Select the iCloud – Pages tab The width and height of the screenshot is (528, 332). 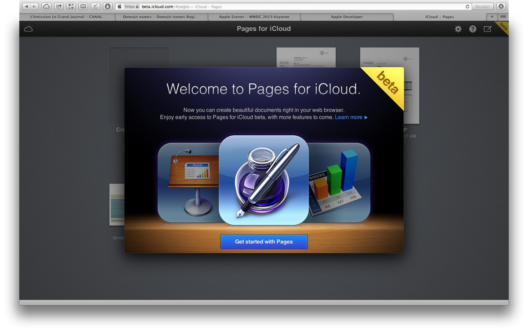click(440, 17)
